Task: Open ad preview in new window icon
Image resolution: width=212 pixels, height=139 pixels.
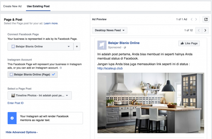Action: (x=206, y=19)
